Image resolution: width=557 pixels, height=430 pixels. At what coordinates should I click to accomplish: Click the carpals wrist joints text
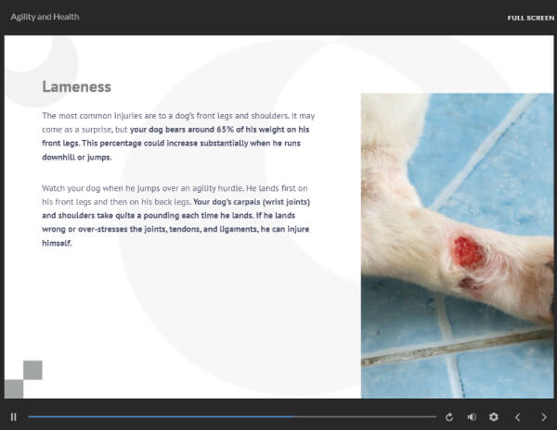pyautogui.click(x=252, y=202)
